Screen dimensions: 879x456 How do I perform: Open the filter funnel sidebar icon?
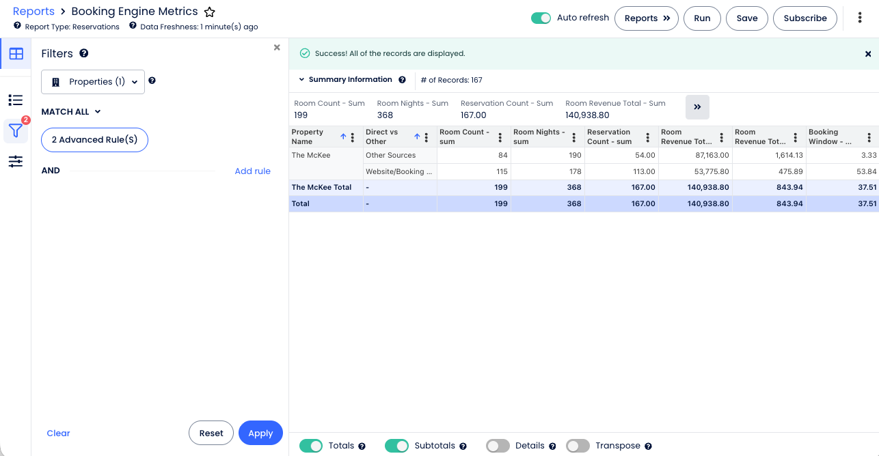(16, 130)
